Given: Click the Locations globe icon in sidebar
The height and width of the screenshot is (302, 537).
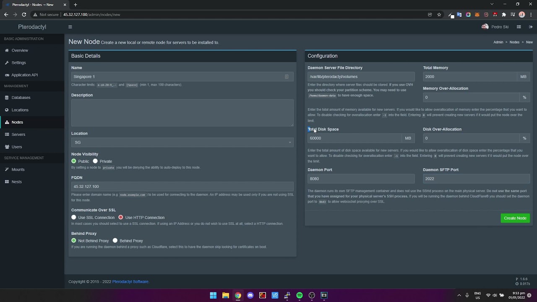Looking at the screenshot, I should click(x=7, y=110).
